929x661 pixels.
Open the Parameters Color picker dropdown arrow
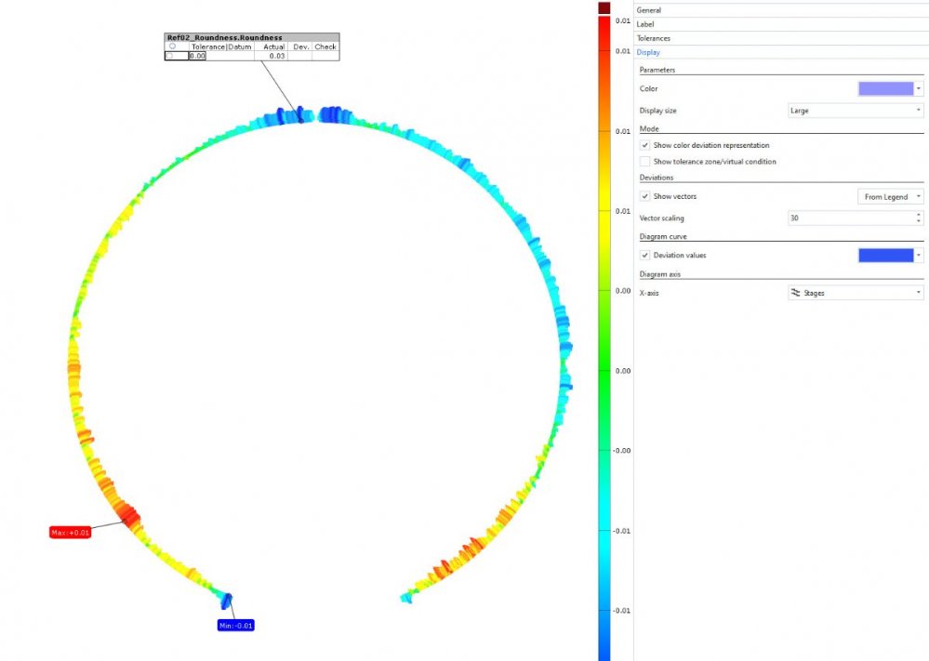pyautogui.click(x=919, y=88)
